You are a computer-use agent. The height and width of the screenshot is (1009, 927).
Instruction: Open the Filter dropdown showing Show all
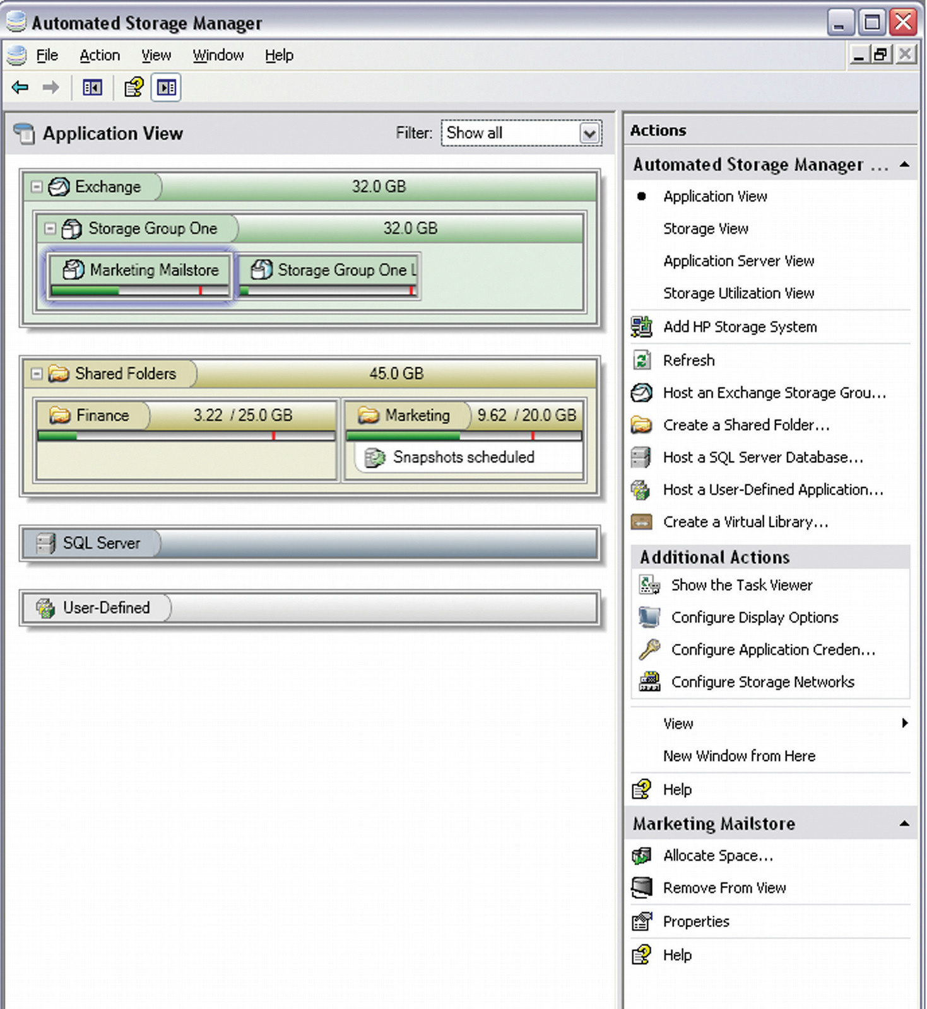(589, 134)
